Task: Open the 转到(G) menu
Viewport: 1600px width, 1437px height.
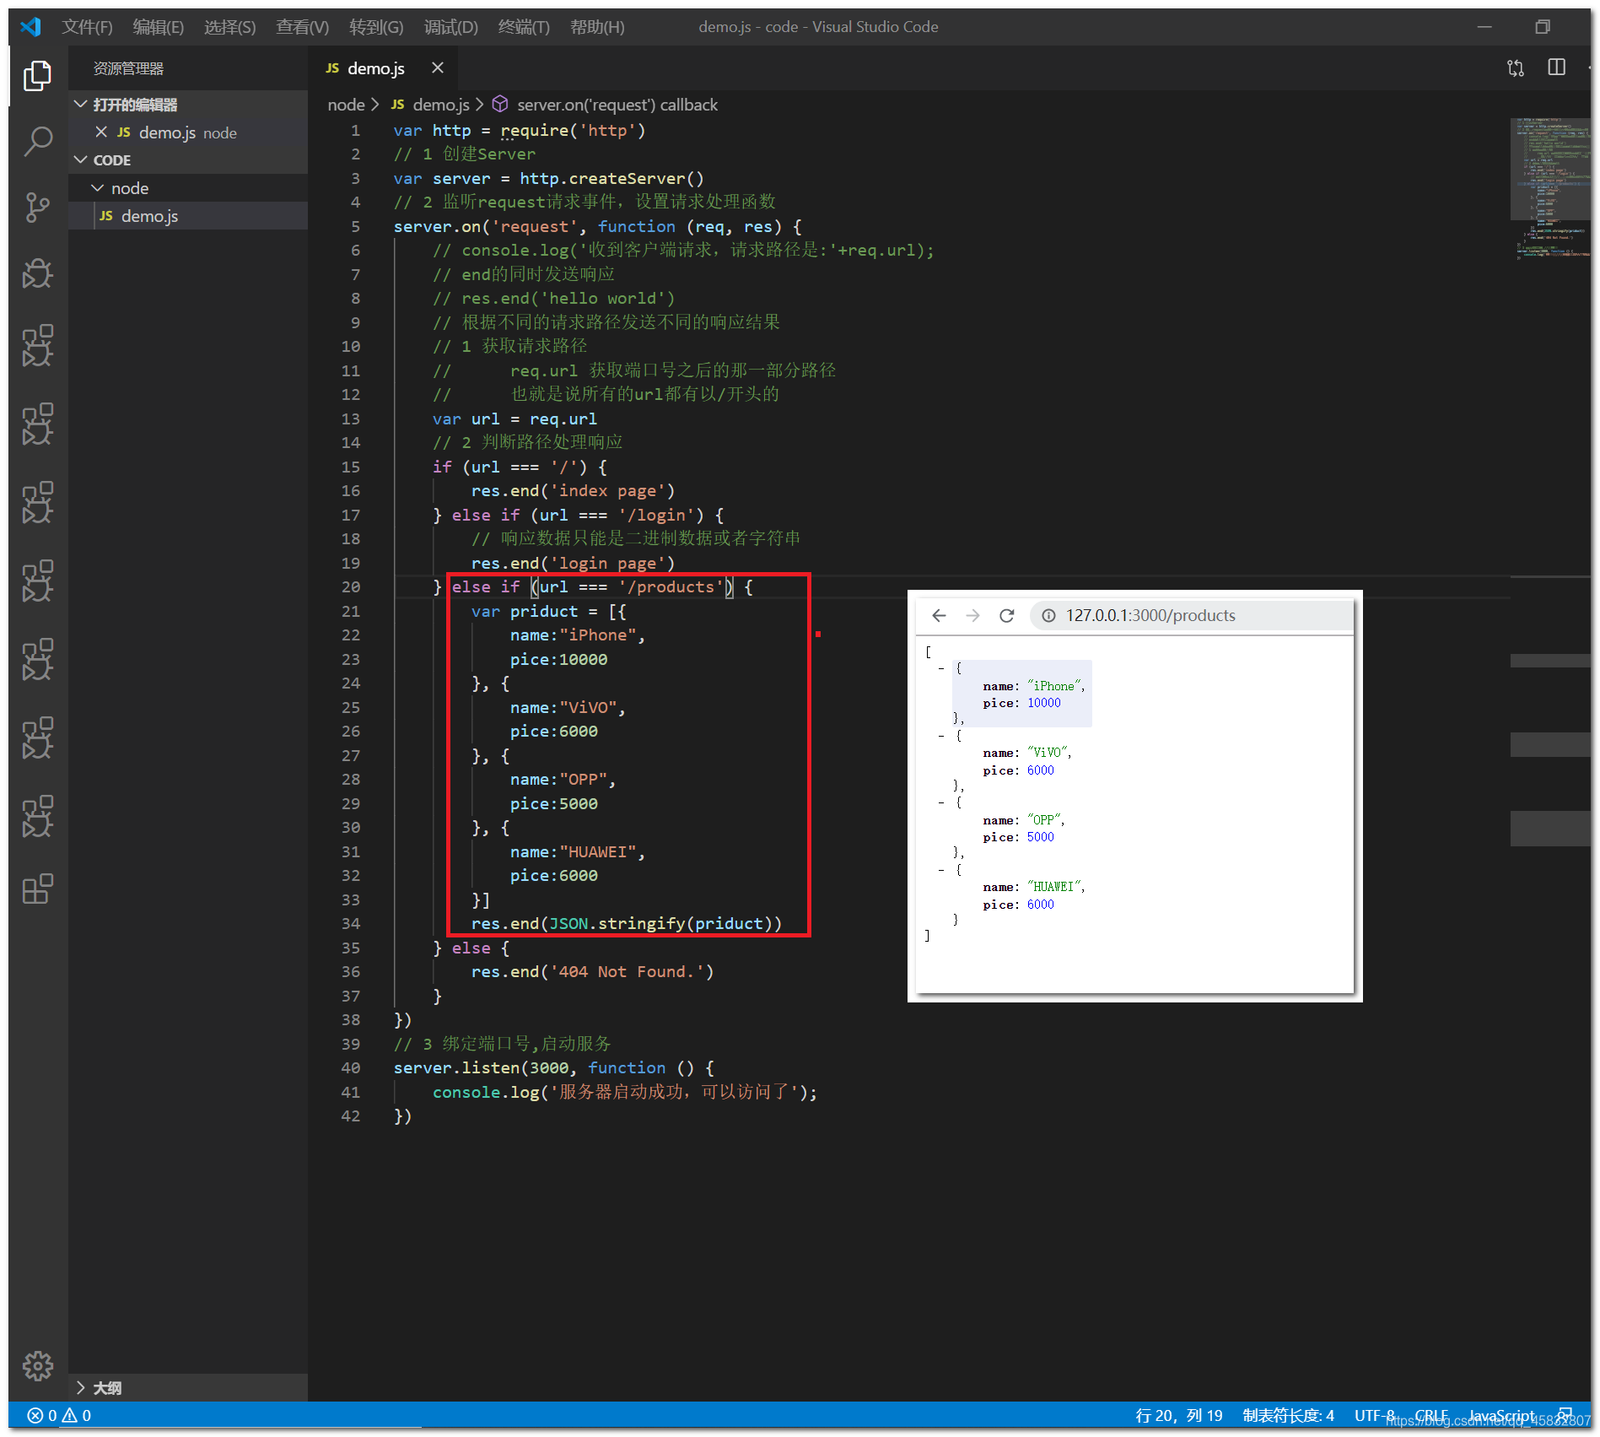Action: 376,27
